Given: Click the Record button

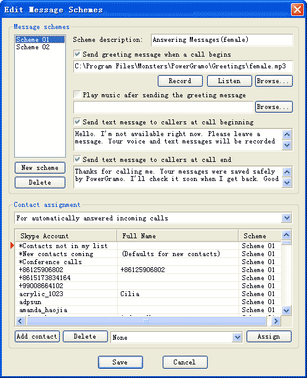Looking at the screenshot, I should pyautogui.click(x=180, y=81).
